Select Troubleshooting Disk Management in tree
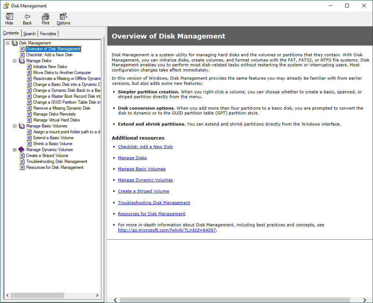The width and height of the screenshot is (373, 303). pyautogui.click(x=57, y=162)
